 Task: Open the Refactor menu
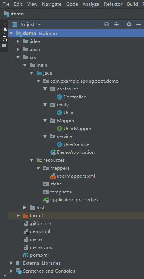[x=113, y=4]
